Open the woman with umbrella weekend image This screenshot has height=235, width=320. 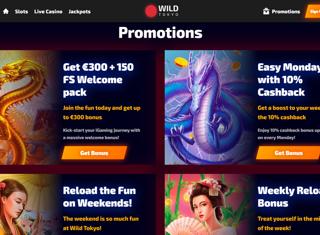tap(29, 205)
